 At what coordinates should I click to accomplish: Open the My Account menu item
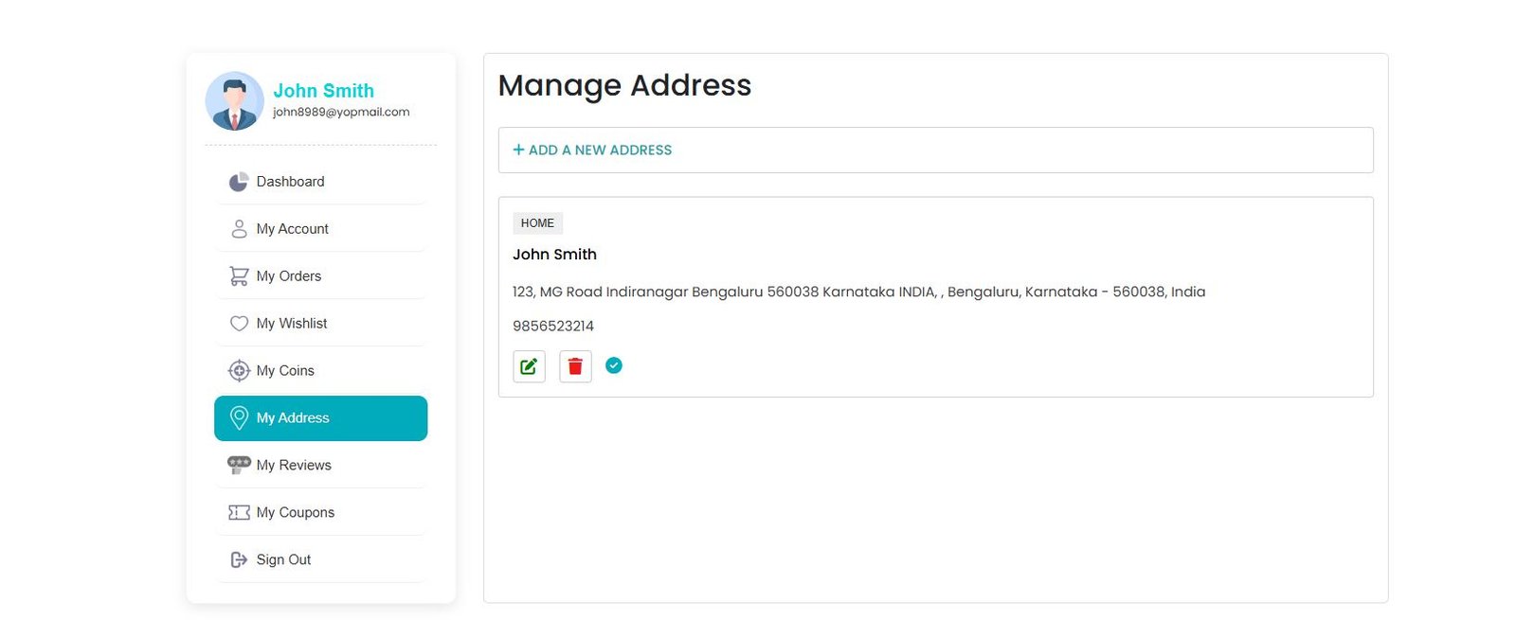coord(292,229)
